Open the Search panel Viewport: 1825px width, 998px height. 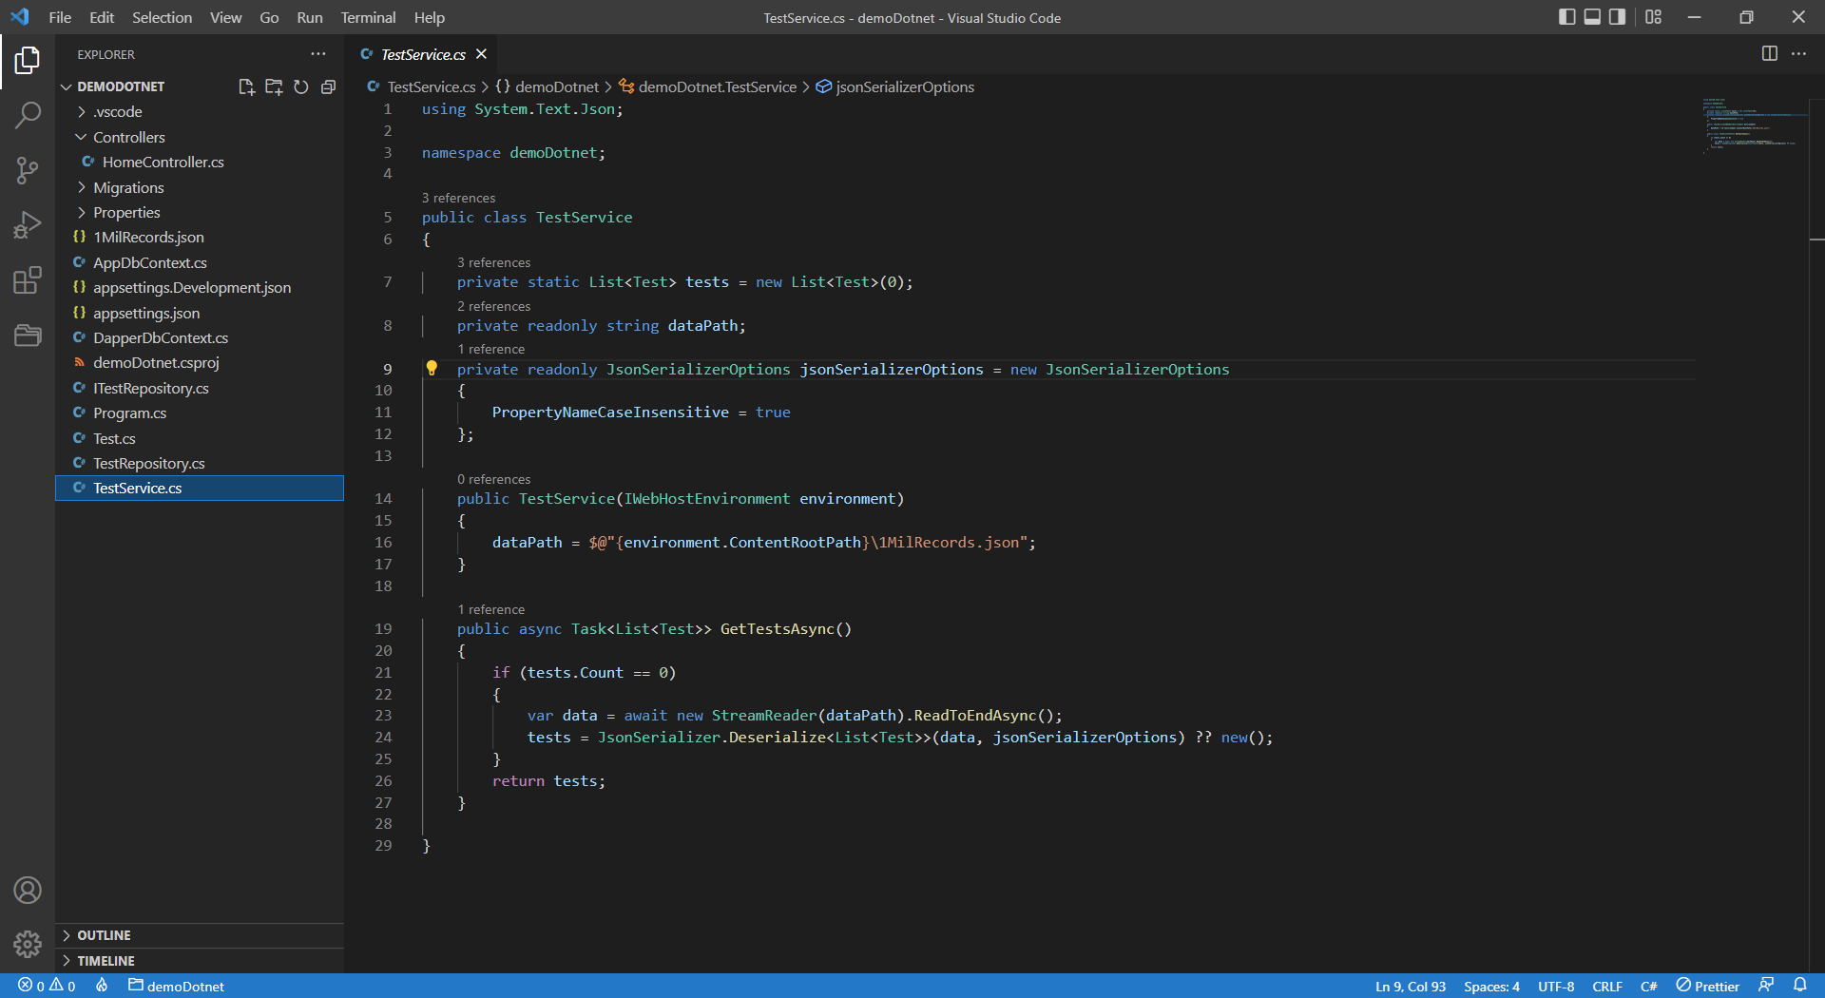pos(28,115)
